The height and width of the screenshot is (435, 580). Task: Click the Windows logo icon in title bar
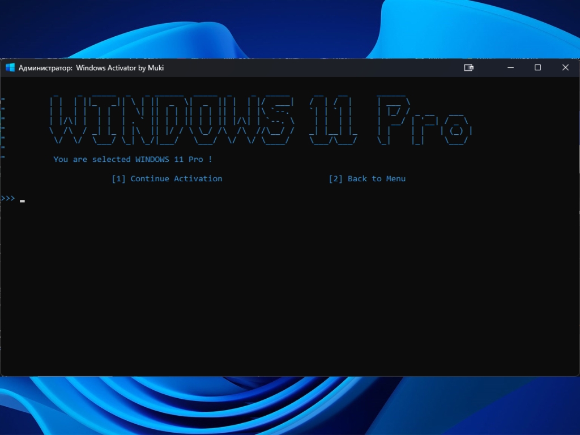pos(10,68)
